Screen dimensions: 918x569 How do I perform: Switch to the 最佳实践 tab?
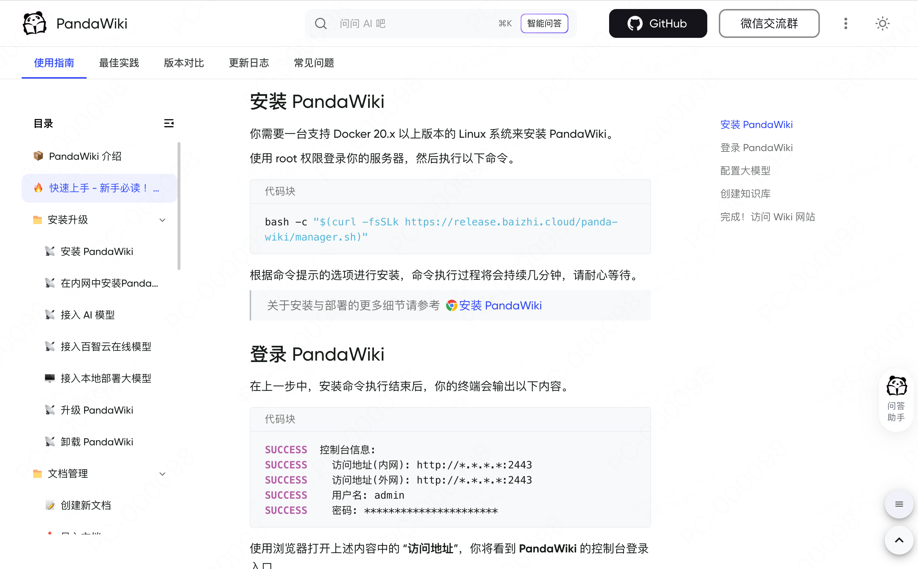[x=119, y=63]
